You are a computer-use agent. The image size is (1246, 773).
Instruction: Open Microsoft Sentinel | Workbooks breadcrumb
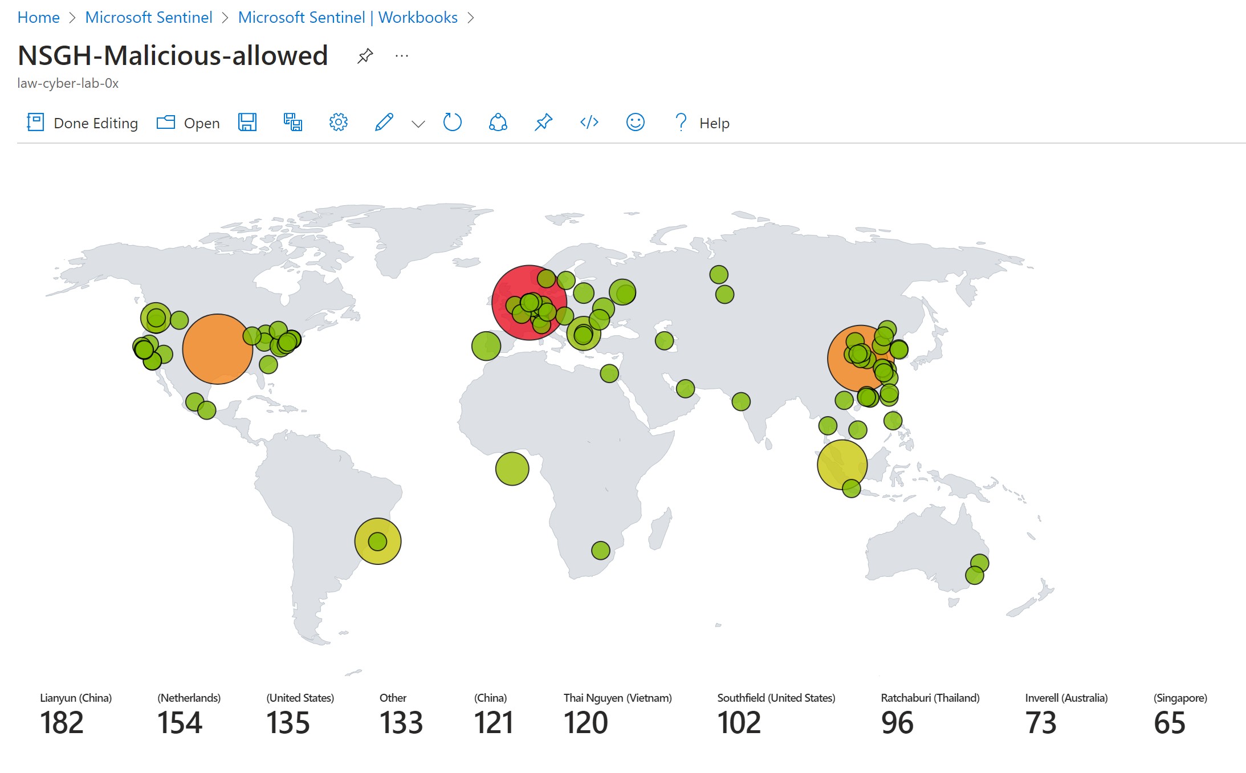(x=347, y=18)
